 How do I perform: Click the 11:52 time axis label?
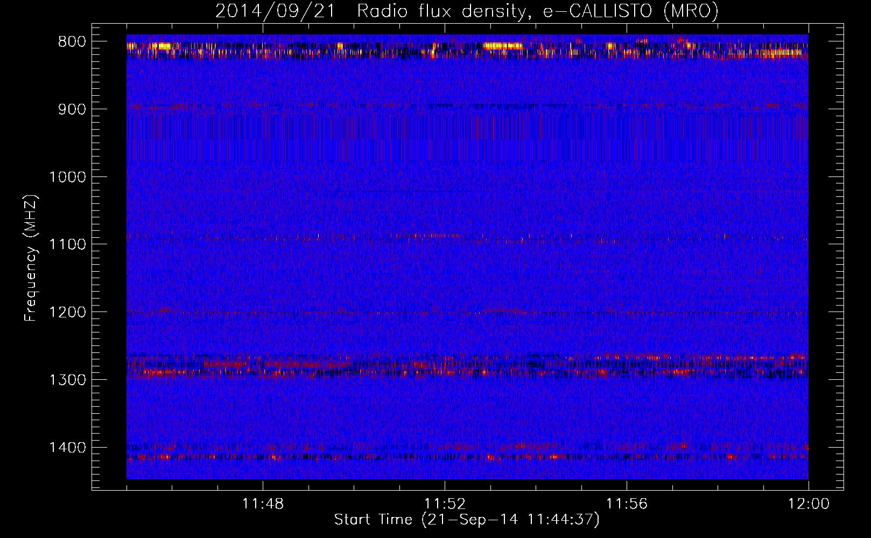click(x=445, y=504)
